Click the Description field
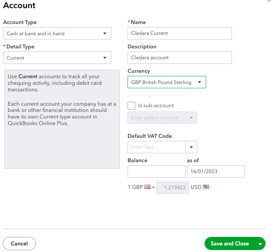The image size is (271, 252). [179, 58]
